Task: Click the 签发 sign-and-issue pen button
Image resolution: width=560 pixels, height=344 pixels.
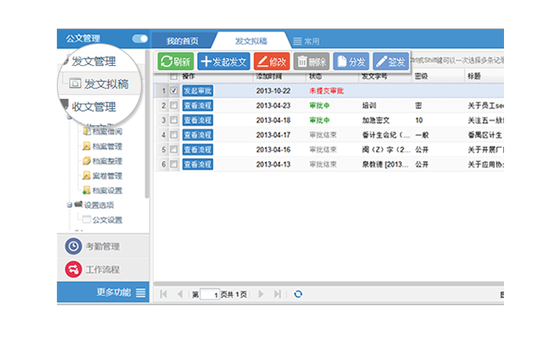Action: pyautogui.click(x=391, y=61)
